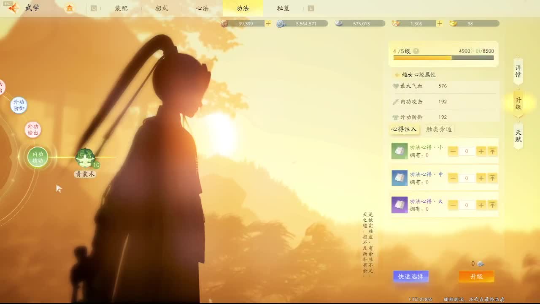Switch to the 装配 tab
This screenshot has height=304, width=540.
coord(121,8)
